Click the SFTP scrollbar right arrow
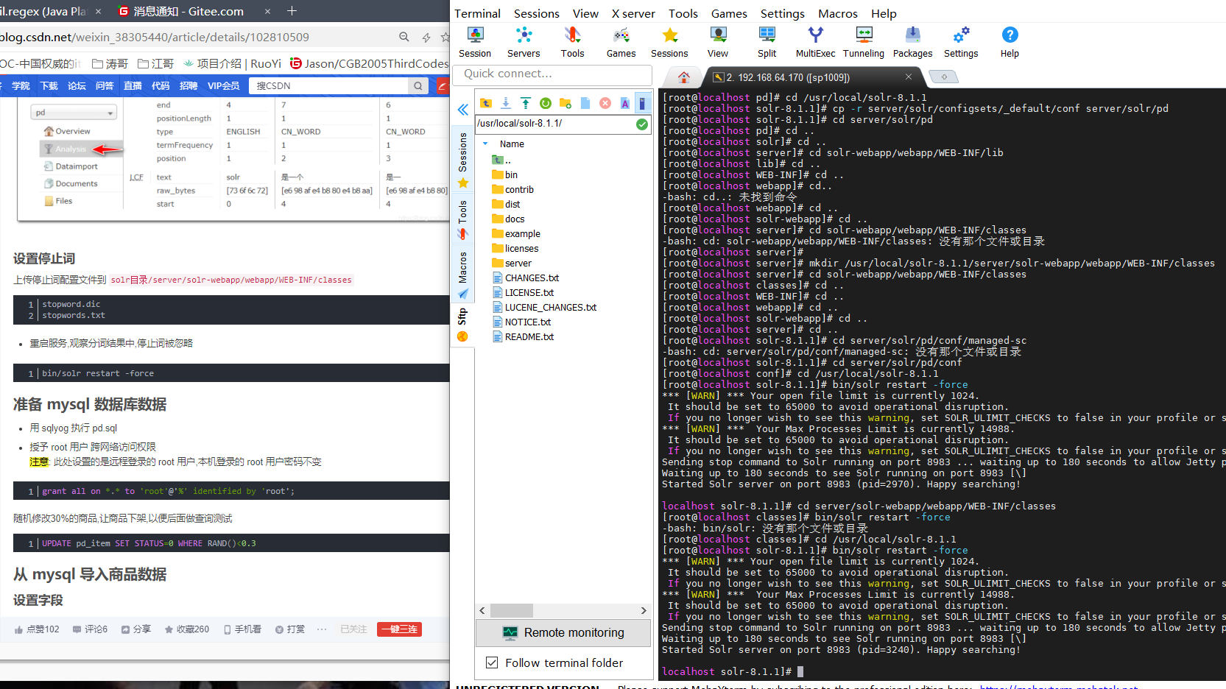The width and height of the screenshot is (1226, 689). point(644,610)
